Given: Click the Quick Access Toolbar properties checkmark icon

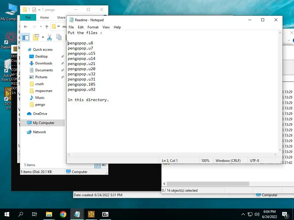Looking at the screenshot, I should coord(34,9).
